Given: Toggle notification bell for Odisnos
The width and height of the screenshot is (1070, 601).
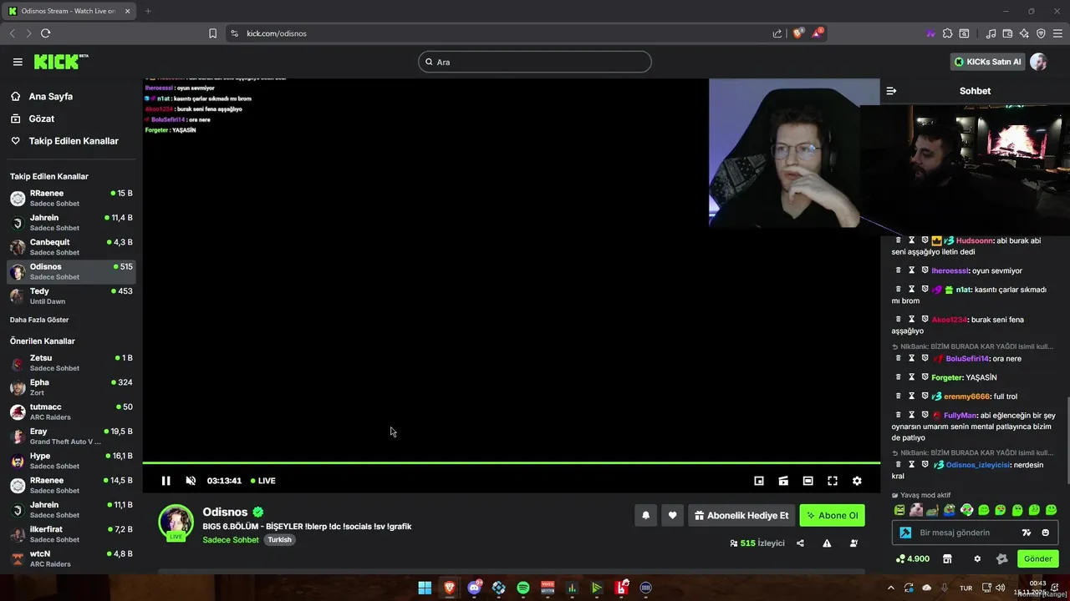Looking at the screenshot, I should [645, 516].
